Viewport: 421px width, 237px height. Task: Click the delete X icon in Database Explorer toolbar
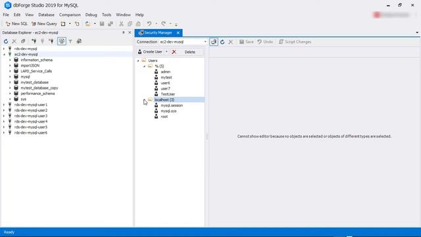tap(14, 41)
